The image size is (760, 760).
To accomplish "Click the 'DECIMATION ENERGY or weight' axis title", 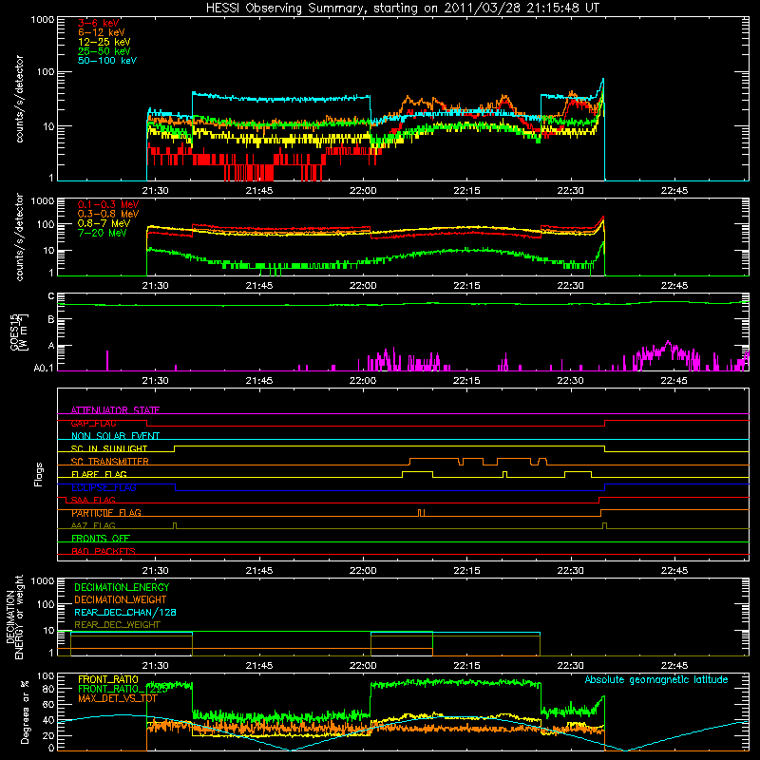I will tap(15, 617).
